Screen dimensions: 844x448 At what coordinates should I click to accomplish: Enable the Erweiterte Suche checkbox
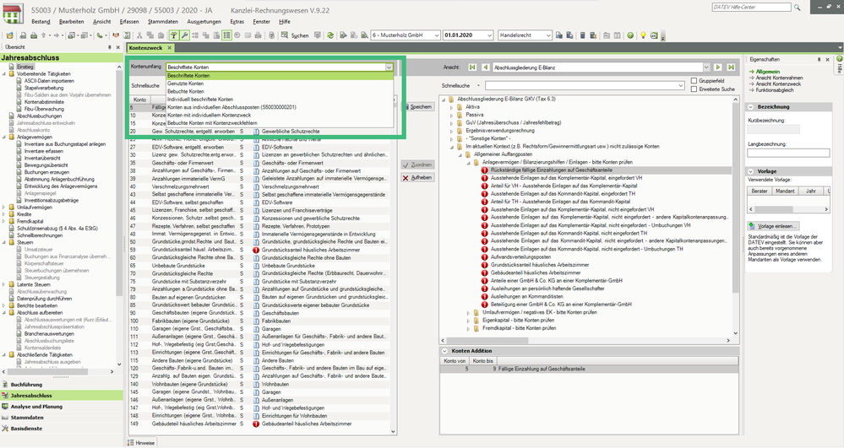click(x=694, y=89)
